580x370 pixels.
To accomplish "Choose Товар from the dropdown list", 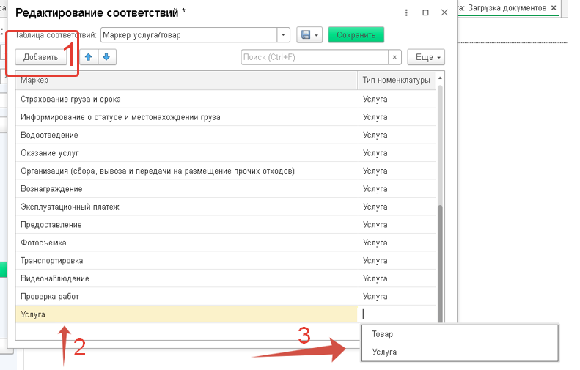I will 460,334.
